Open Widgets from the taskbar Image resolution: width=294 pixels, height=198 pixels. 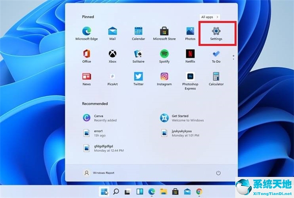140,192
